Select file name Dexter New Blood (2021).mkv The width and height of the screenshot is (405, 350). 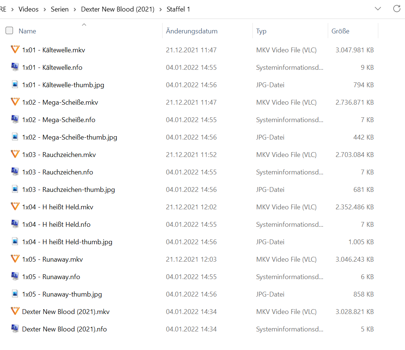(66, 312)
